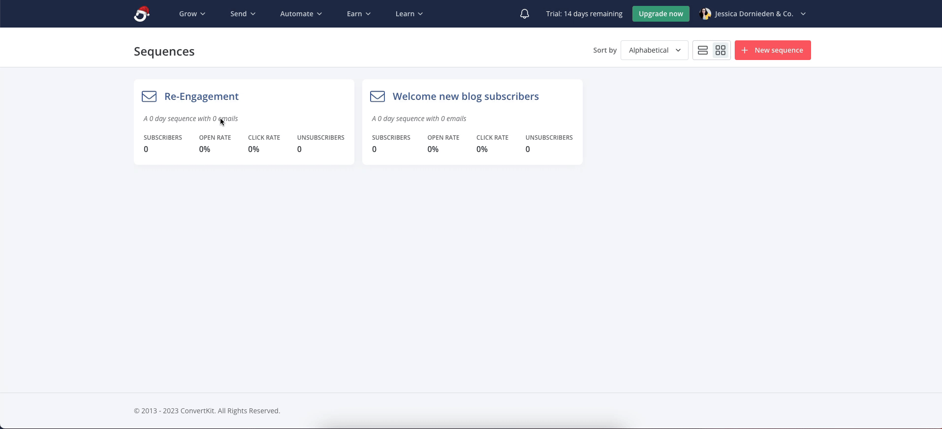The image size is (942, 429).
Task: Switch to grid view layout
Action: click(721, 50)
